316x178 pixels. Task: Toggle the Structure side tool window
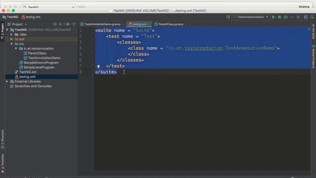click(x=2, y=139)
